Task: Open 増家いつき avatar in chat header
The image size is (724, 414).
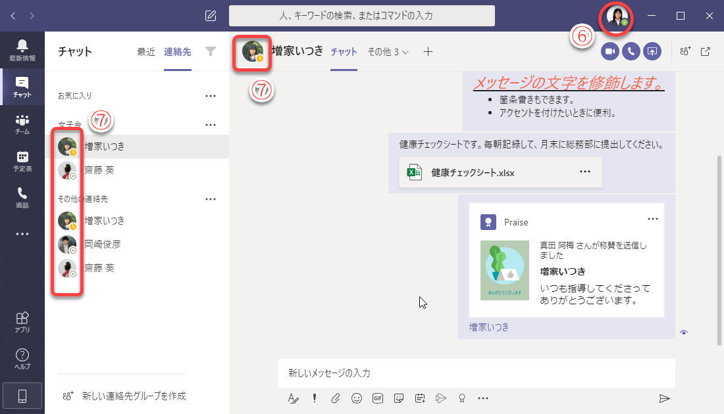Action: [x=253, y=51]
